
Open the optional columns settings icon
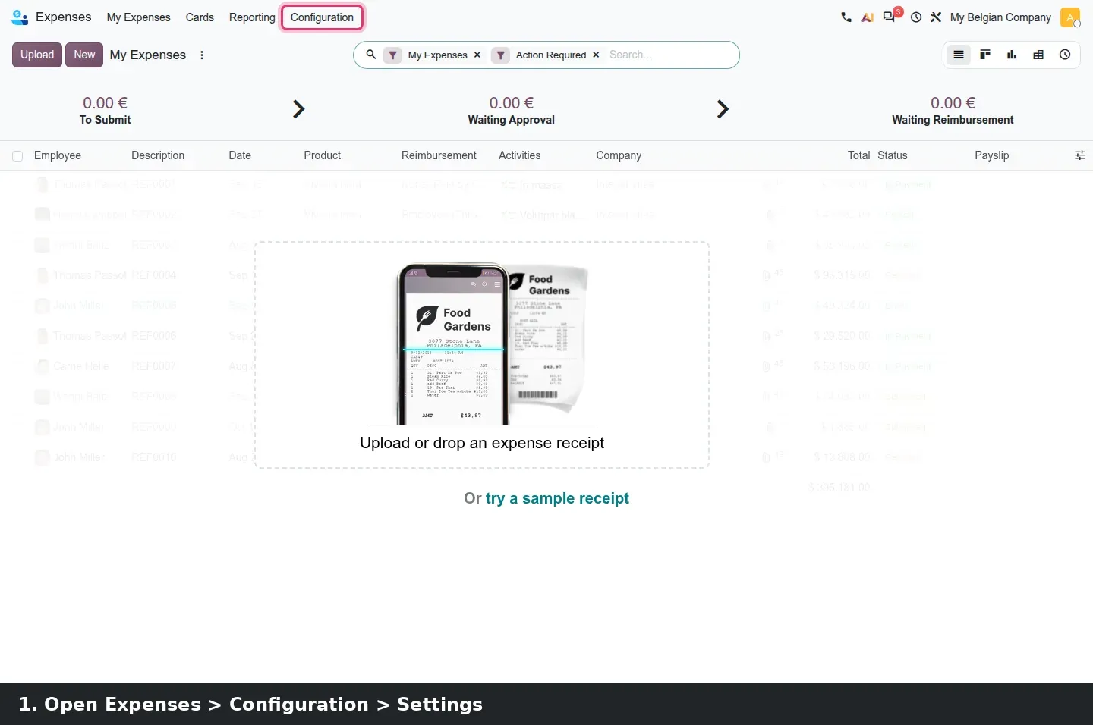(1079, 155)
